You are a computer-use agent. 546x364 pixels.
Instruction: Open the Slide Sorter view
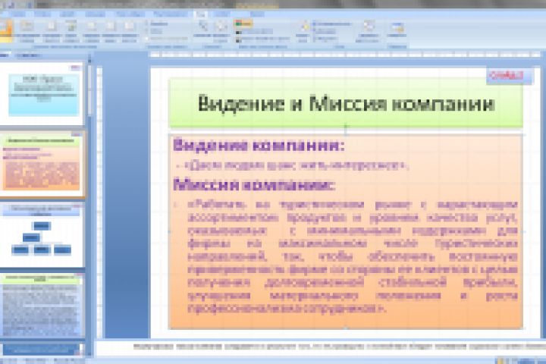[27, 30]
